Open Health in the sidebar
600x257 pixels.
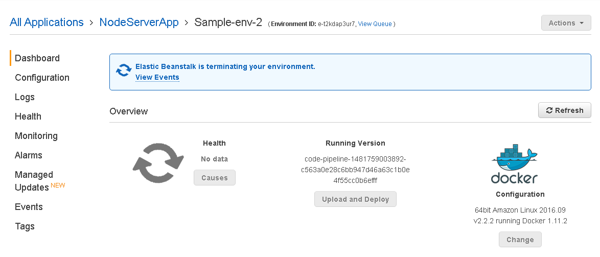tap(28, 116)
